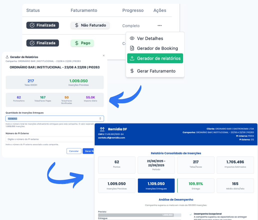Open the three-dot actions menu
The image size is (258, 220).
click(x=159, y=25)
